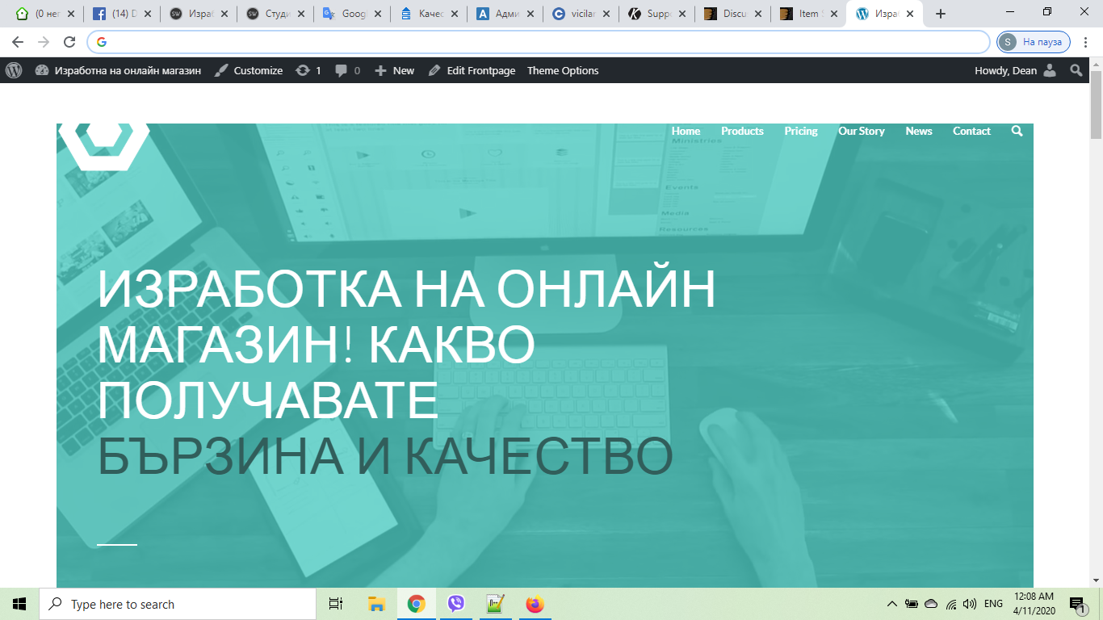Open pending updates icon showing 1

coord(308,70)
